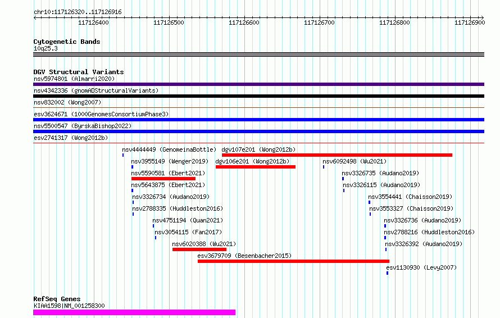Click the chr10:117126320..117126916 coordinates
This screenshot has height=318, width=500.
(78, 12)
